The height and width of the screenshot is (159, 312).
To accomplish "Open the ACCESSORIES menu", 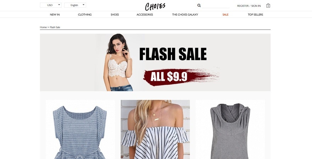I will coord(145,14).
